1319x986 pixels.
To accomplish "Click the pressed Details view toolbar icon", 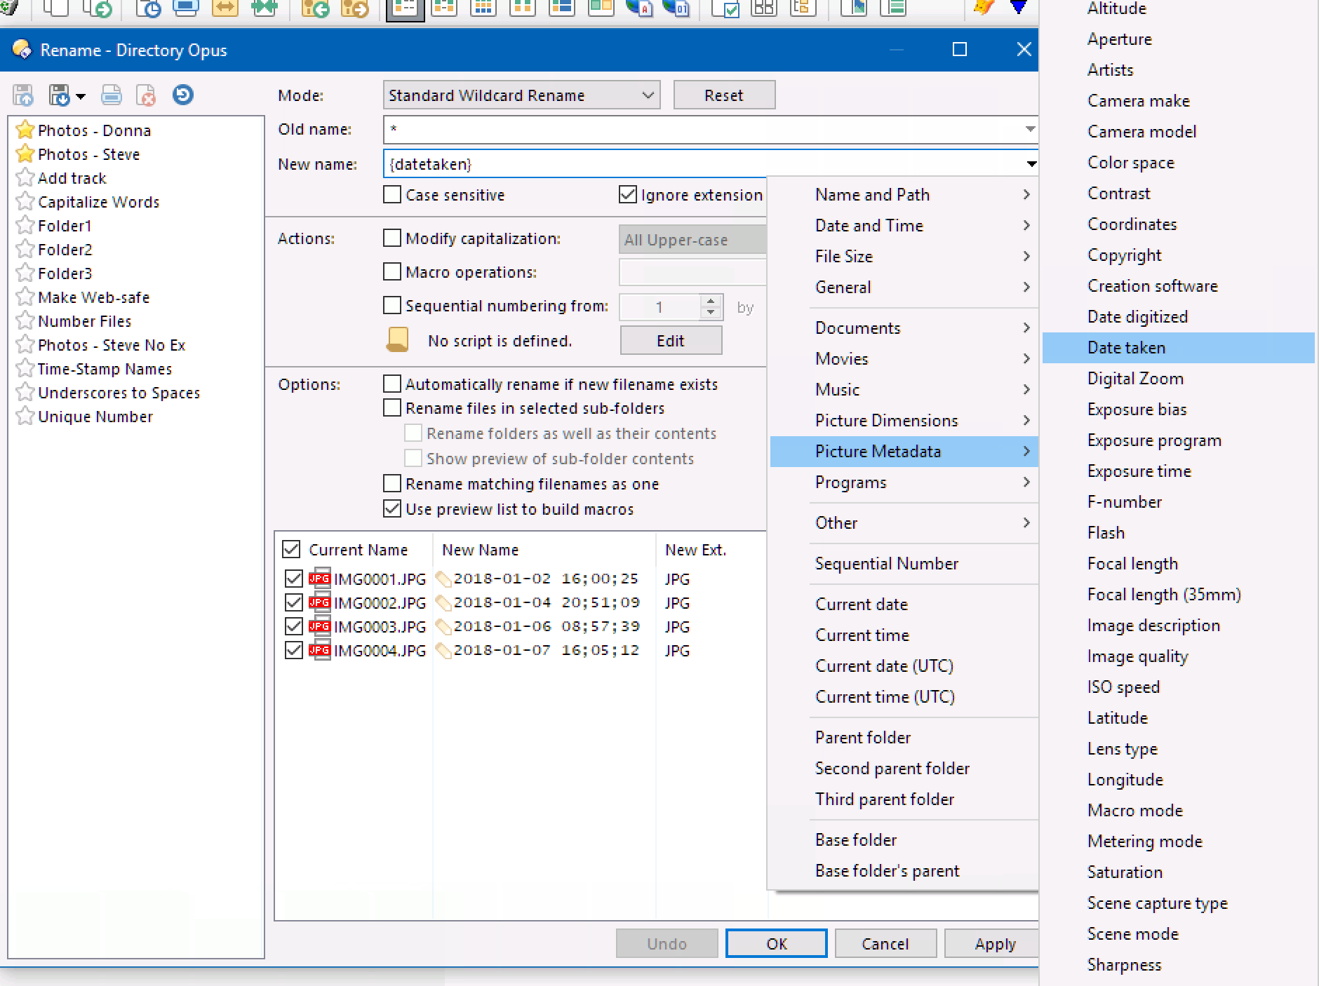I will pyautogui.click(x=406, y=9).
